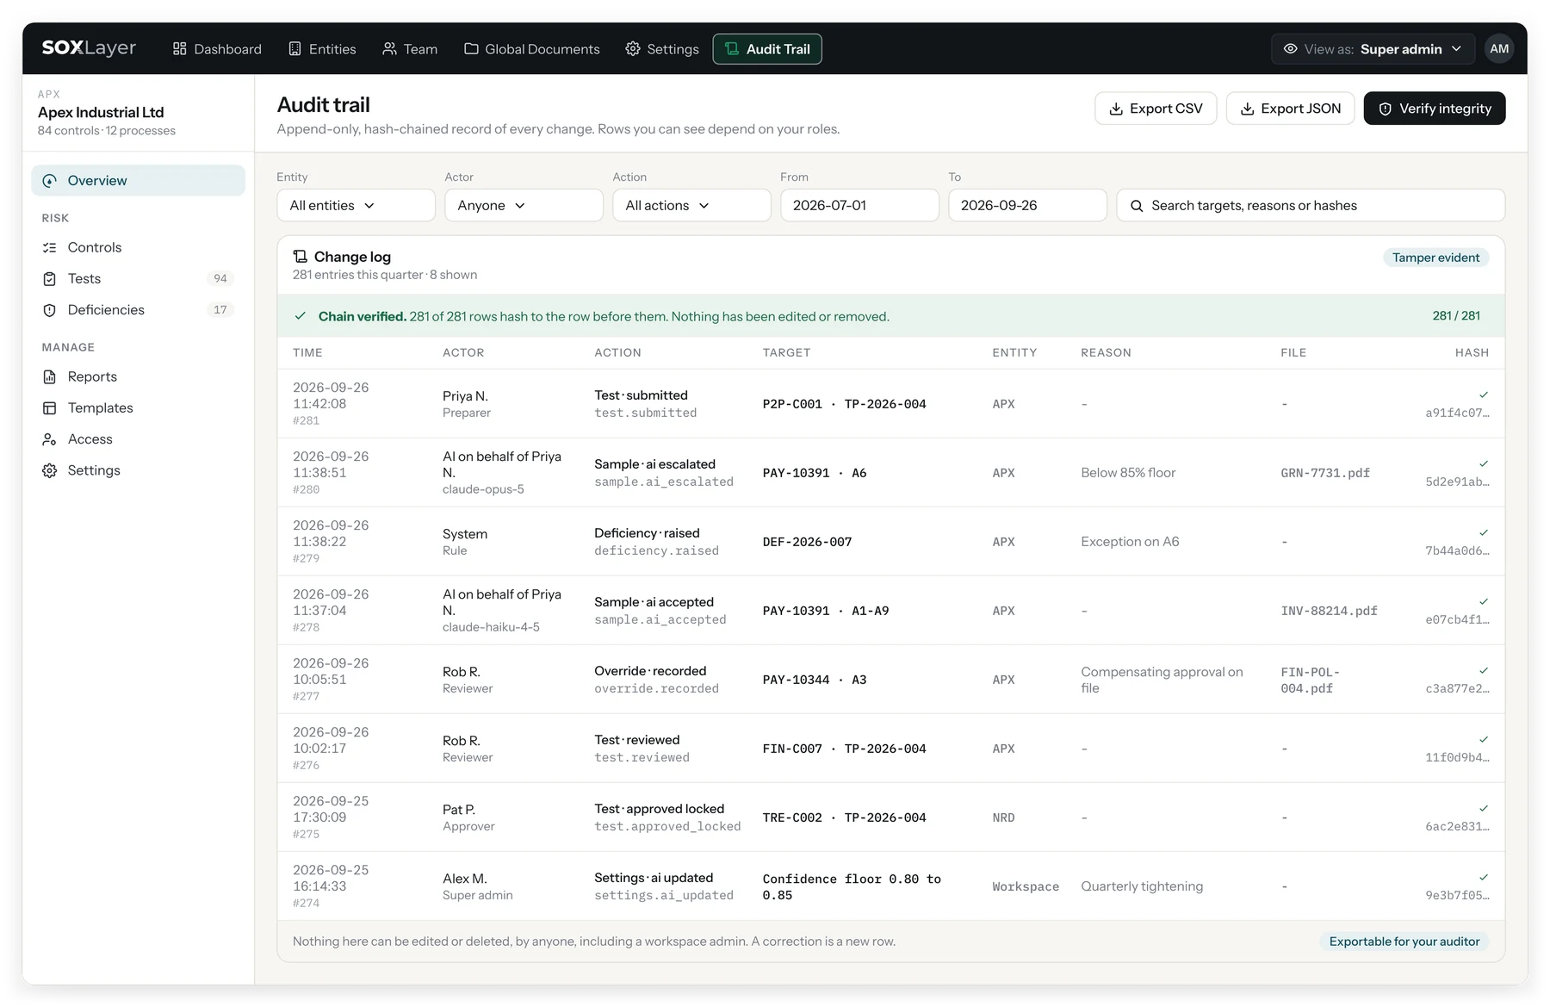Click file FIN-POL-004.pdf in row #277
This screenshot has width=1550, height=1007.
click(1311, 680)
